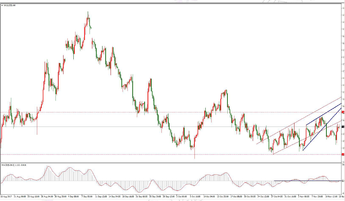Click the 3 Oct 00:00 time label
This screenshot has width=345, height=201.
[181, 196]
